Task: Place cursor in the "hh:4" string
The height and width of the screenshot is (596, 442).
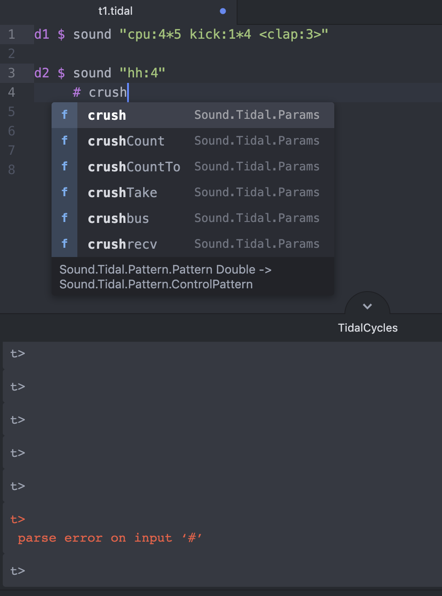Action: 142,73
